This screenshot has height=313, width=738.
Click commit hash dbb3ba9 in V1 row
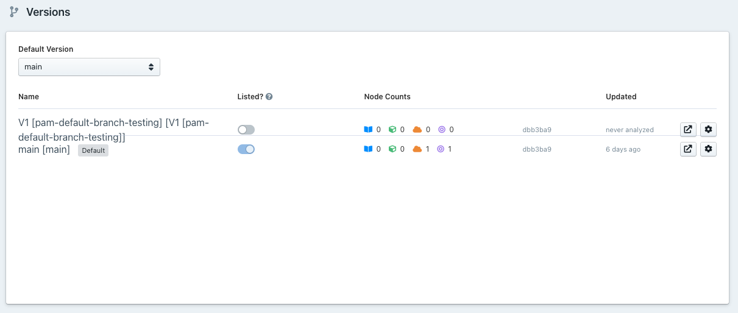pyautogui.click(x=537, y=130)
